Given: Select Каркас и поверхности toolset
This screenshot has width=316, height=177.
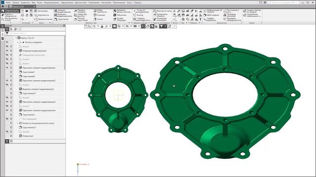Looking at the screenshot, I should 9,15.
